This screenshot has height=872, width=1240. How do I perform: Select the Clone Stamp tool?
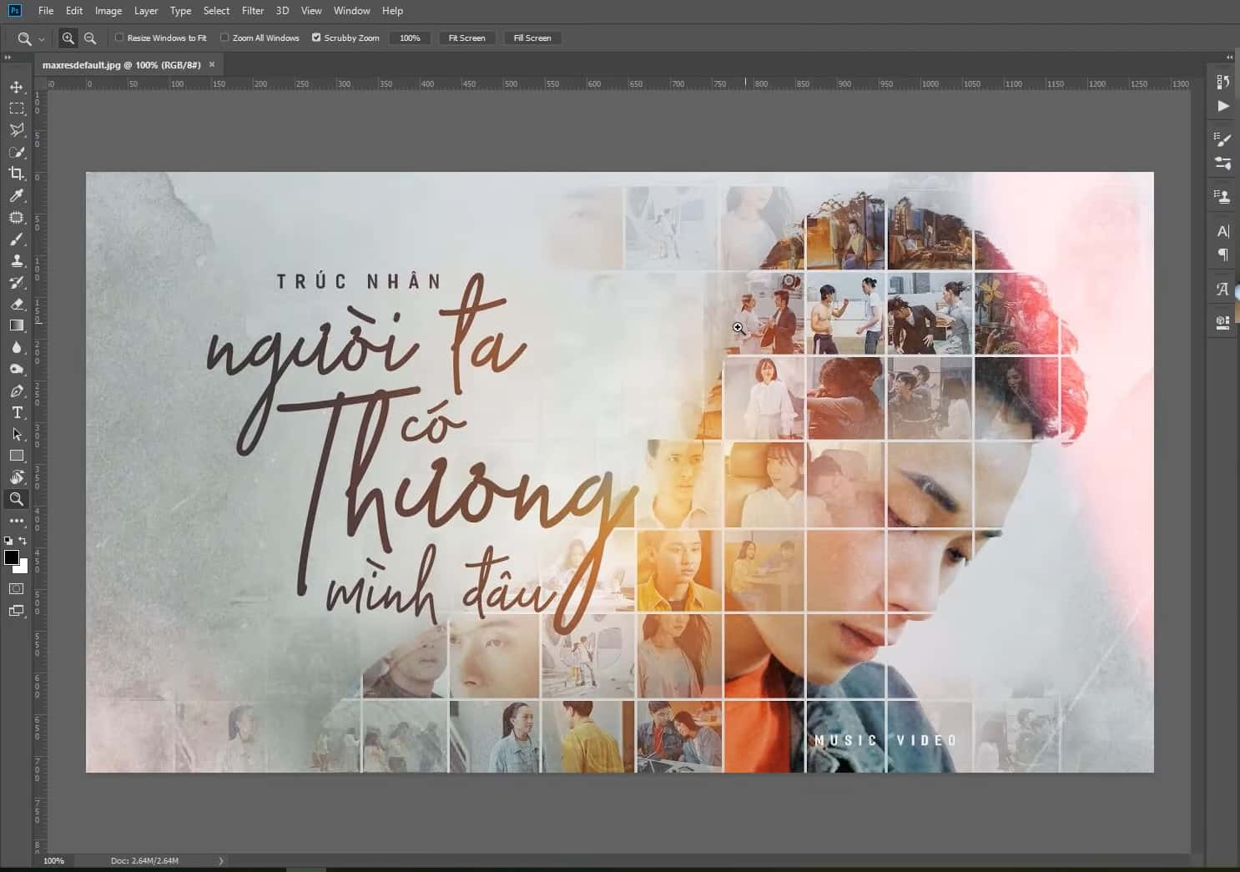pos(17,260)
